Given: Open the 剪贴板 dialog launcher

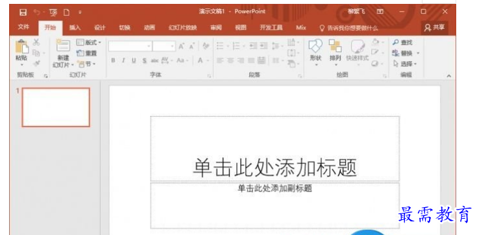Looking at the screenshot, I should coord(46,76).
